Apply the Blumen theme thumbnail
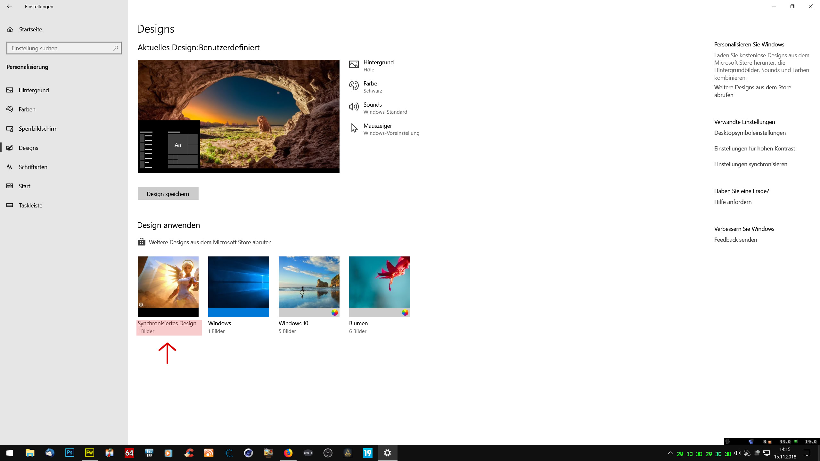This screenshot has height=461, width=820. click(379, 286)
